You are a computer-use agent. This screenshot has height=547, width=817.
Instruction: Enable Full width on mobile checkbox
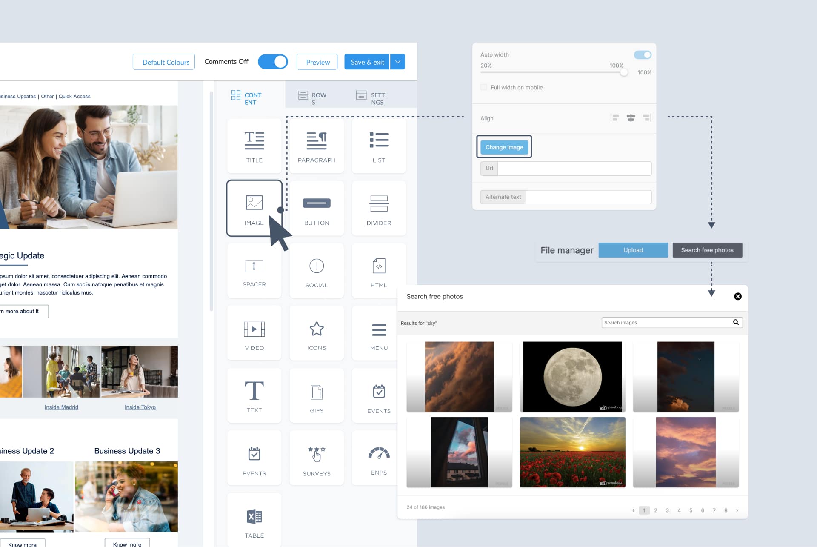click(x=484, y=87)
